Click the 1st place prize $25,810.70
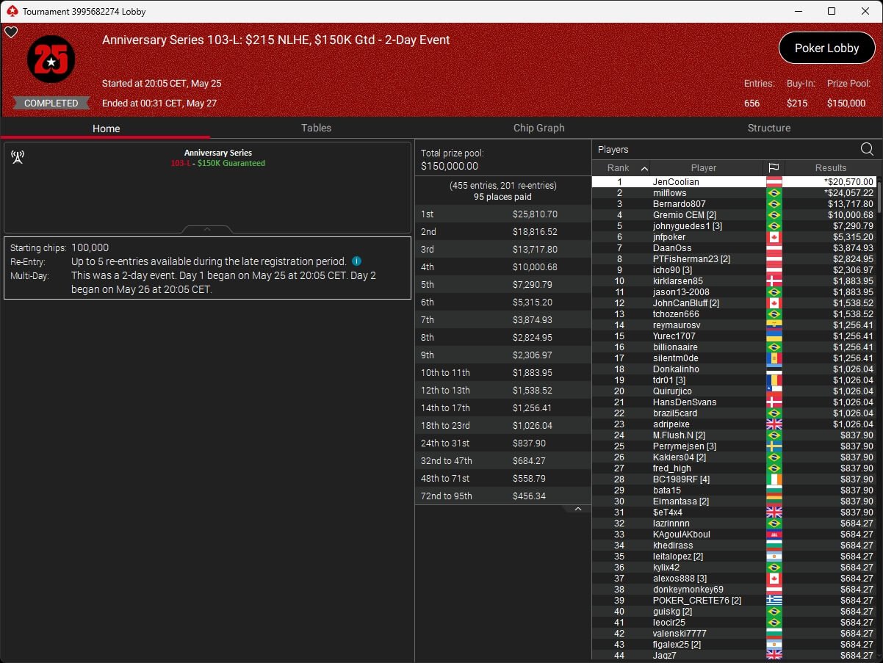Viewport: 883px width, 663px height. [535, 214]
